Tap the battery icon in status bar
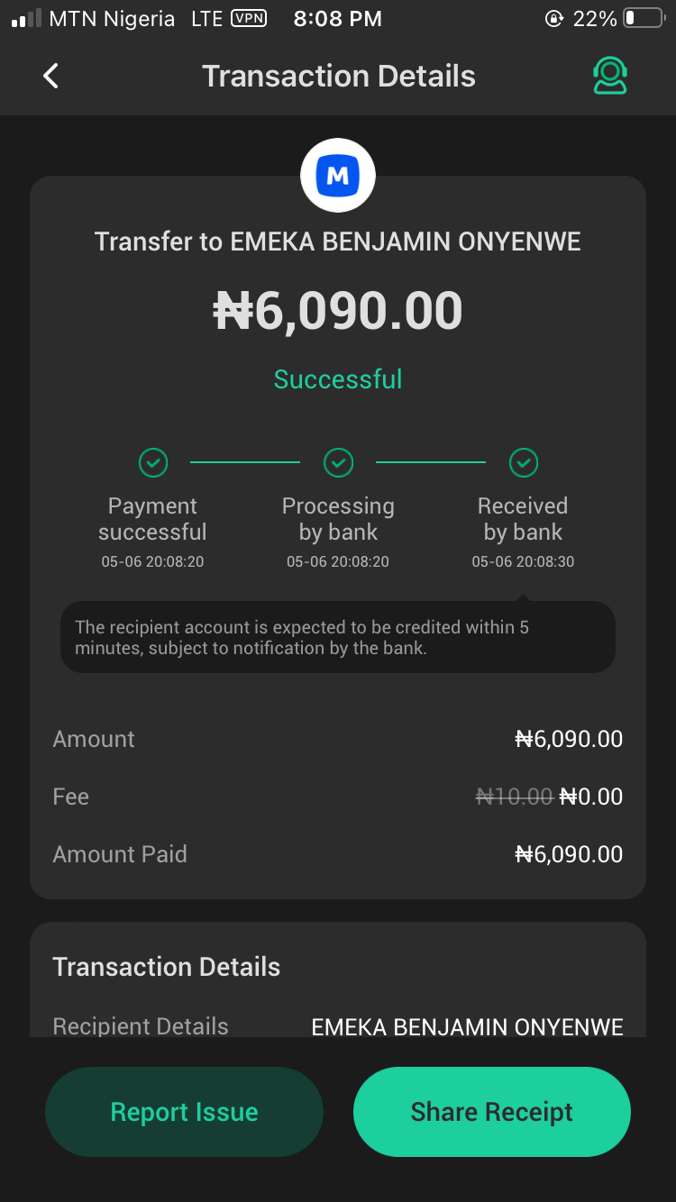The height and width of the screenshot is (1202, 676). click(643, 18)
